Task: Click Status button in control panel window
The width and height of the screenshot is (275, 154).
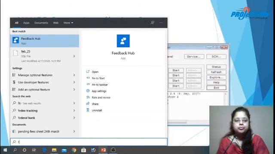Action: coord(216,67)
